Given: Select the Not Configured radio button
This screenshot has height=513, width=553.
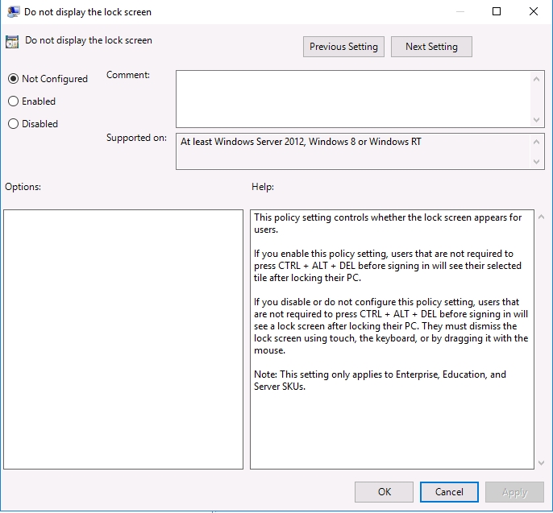Looking at the screenshot, I should (13, 79).
